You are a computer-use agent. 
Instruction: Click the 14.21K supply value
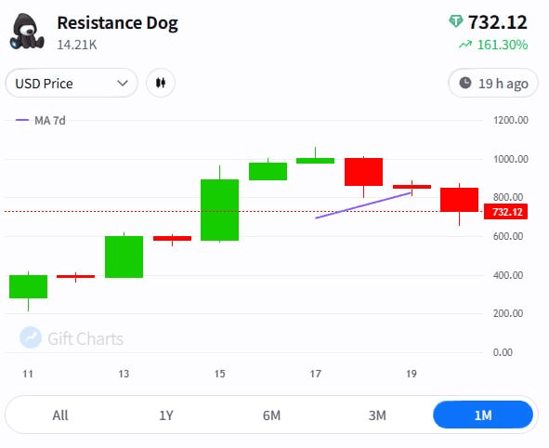point(77,45)
